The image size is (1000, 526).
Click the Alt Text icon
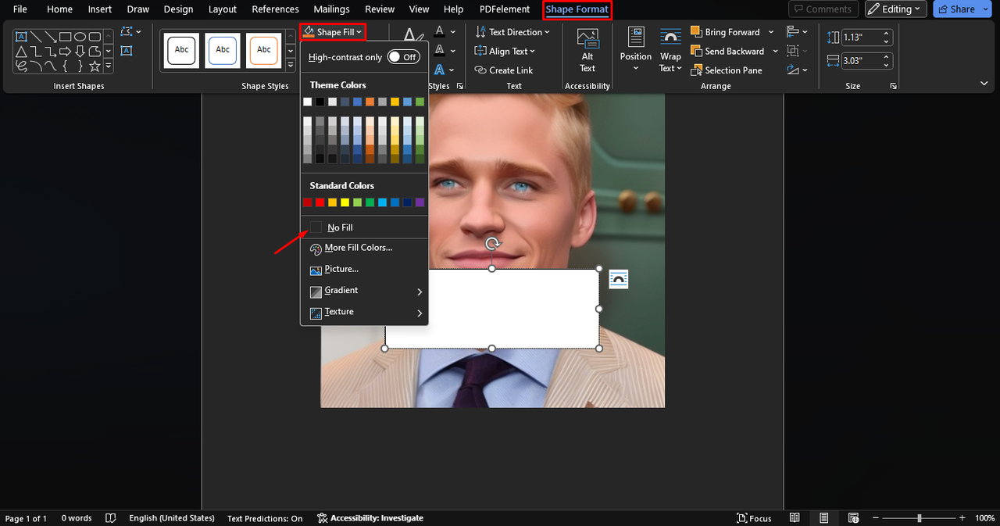(x=587, y=41)
